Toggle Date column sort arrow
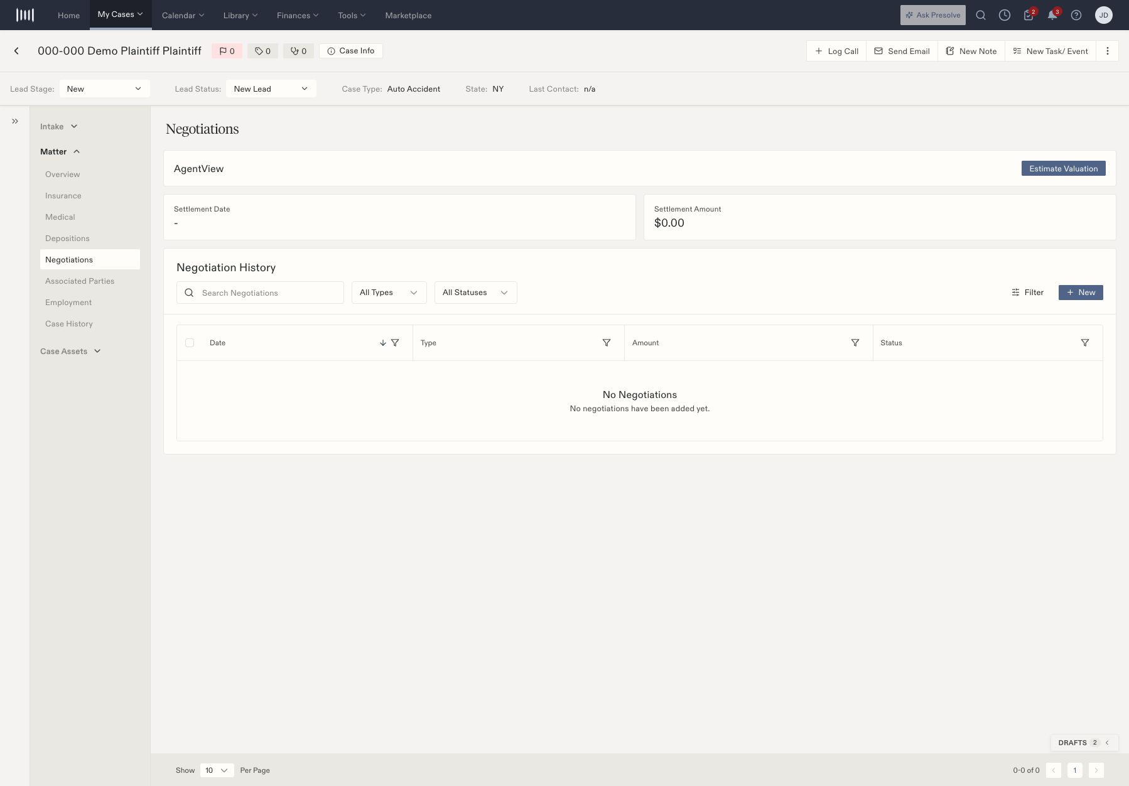1129x786 pixels. pos(383,343)
